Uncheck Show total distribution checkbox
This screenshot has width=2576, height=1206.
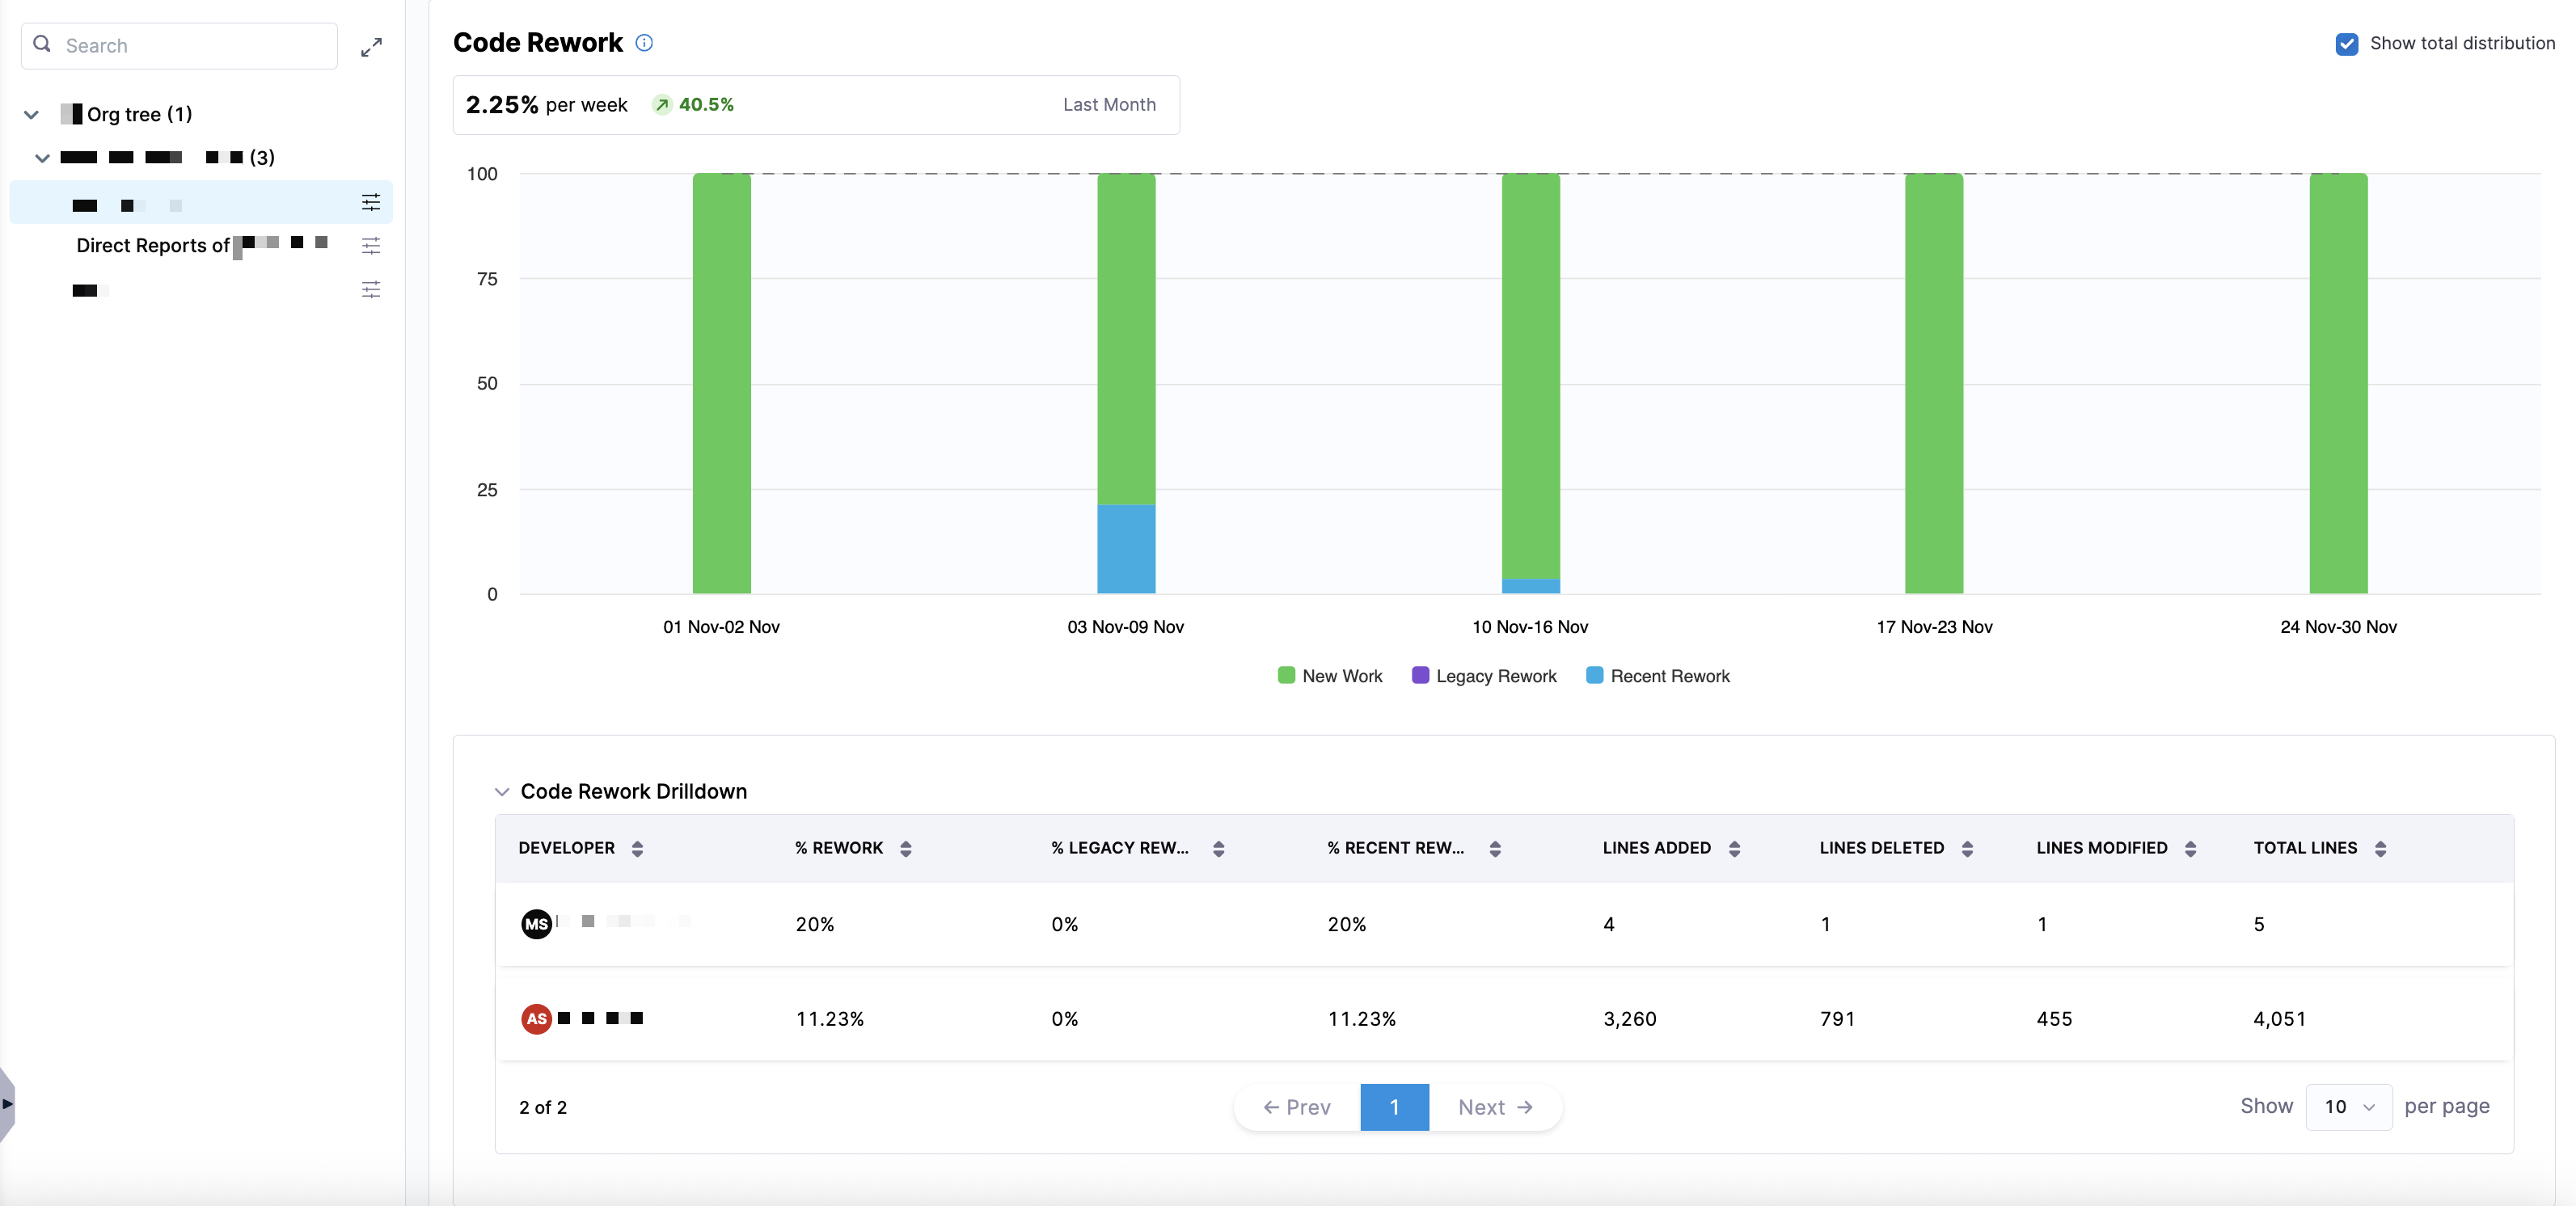2346,44
